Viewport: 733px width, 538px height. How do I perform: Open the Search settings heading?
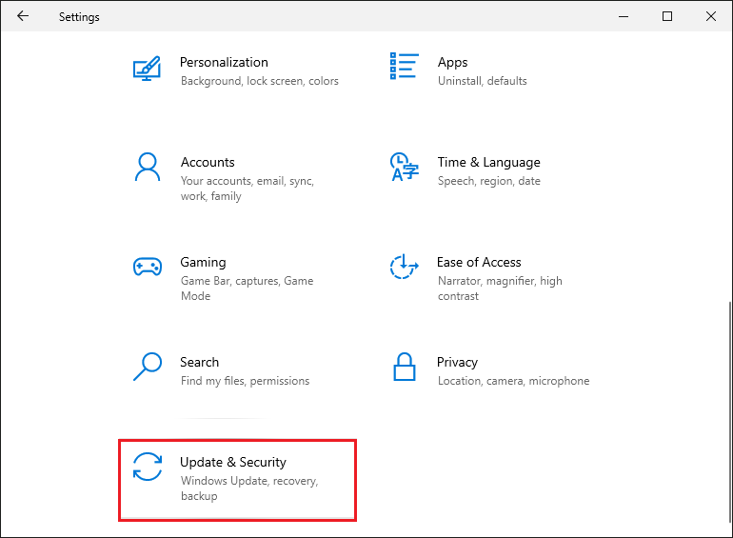199,362
